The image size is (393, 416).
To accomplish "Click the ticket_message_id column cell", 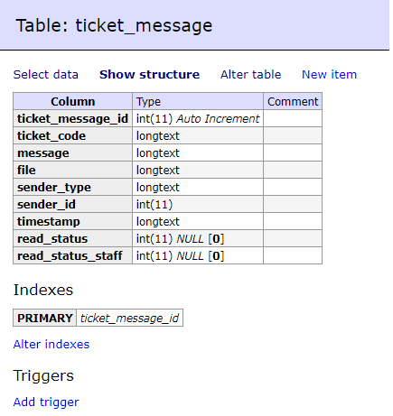I will tap(72, 118).
